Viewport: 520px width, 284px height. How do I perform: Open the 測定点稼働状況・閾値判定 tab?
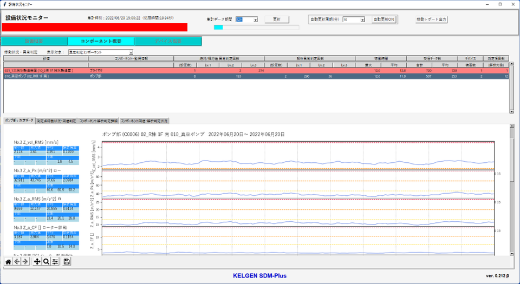(56, 120)
